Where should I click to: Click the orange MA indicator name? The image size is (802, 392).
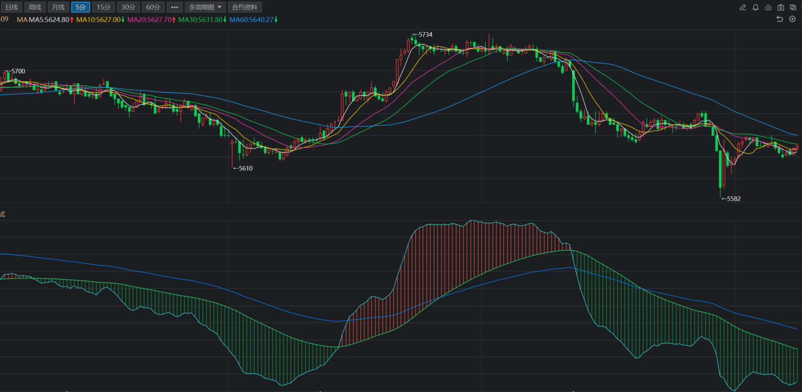22,19
